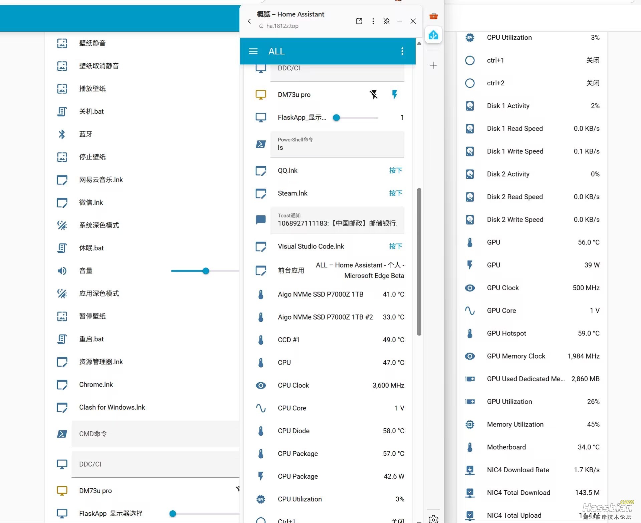Click the 前台应用 foreground app row
The image size is (641, 523).
(330, 270)
